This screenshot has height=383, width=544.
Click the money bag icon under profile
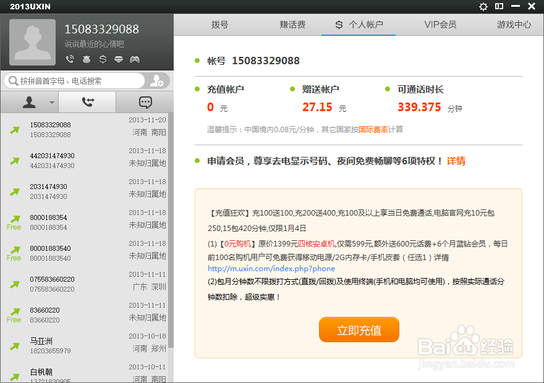87,59
